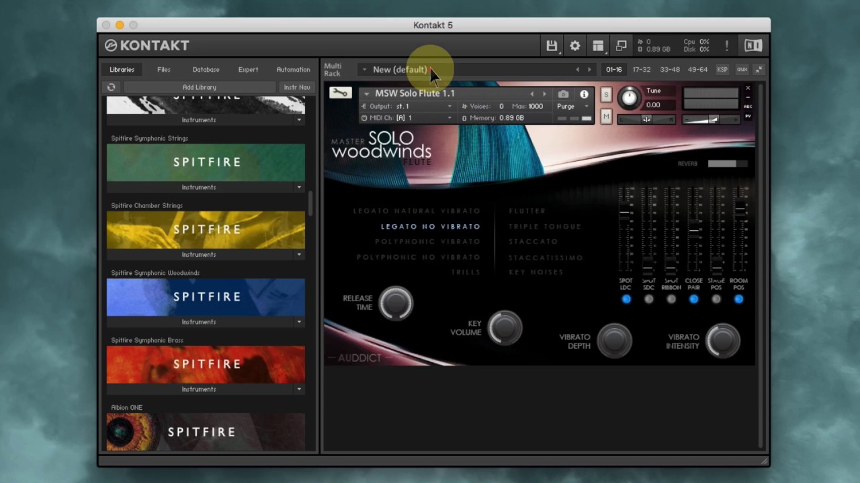Open Kontakt options gear icon
Image resolution: width=860 pixels, height=483 pixels.
[575, 46]
